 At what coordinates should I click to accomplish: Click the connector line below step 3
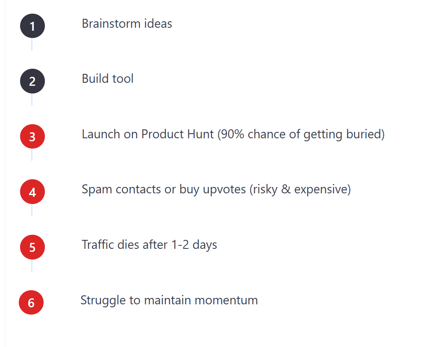[32, 155]
